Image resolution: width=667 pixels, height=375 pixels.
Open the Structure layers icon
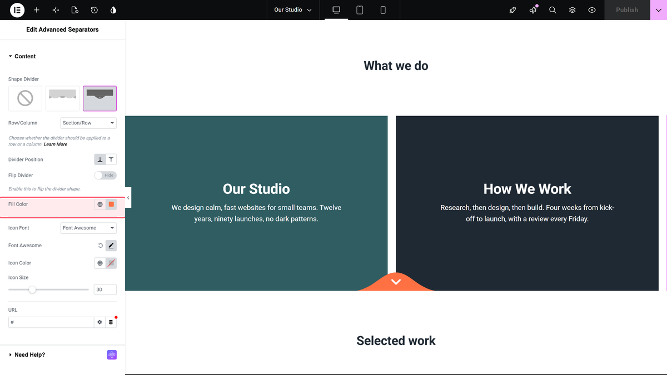pyautogui.click(x=572, y=10)
